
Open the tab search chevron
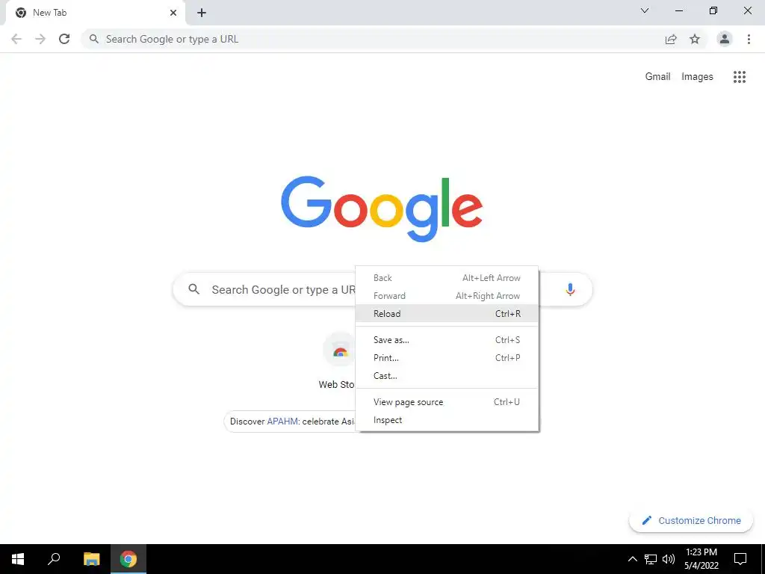645,10
